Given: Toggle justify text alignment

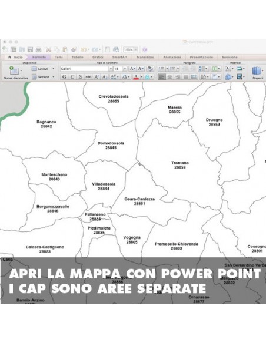Looking at the screenshot, I should (186, 77).
